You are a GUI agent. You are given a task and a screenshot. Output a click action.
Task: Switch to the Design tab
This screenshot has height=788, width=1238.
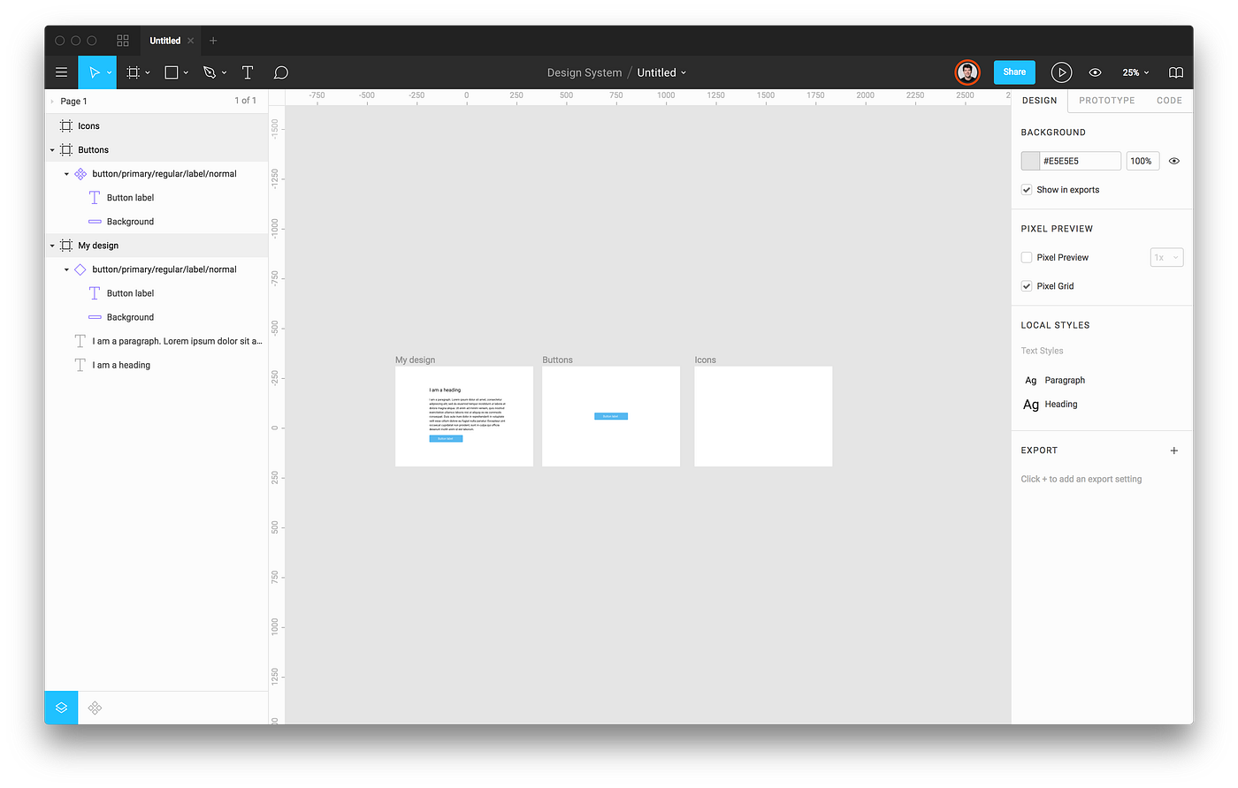click(x=1039, y=101)
